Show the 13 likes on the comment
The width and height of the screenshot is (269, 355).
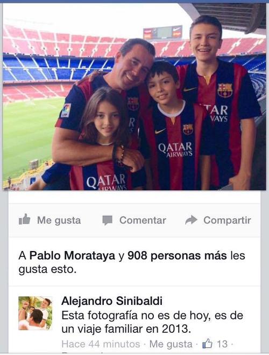(222, 344)
